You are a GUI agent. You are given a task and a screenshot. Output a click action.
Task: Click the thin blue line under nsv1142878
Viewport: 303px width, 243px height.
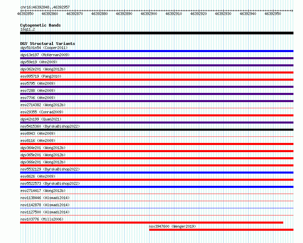pyautogui.click(x=157, y=208)
